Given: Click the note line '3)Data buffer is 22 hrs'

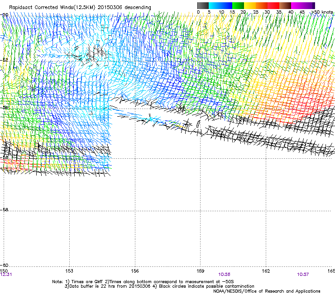Looking at the screenshot, I should click(x=159, y=286).
